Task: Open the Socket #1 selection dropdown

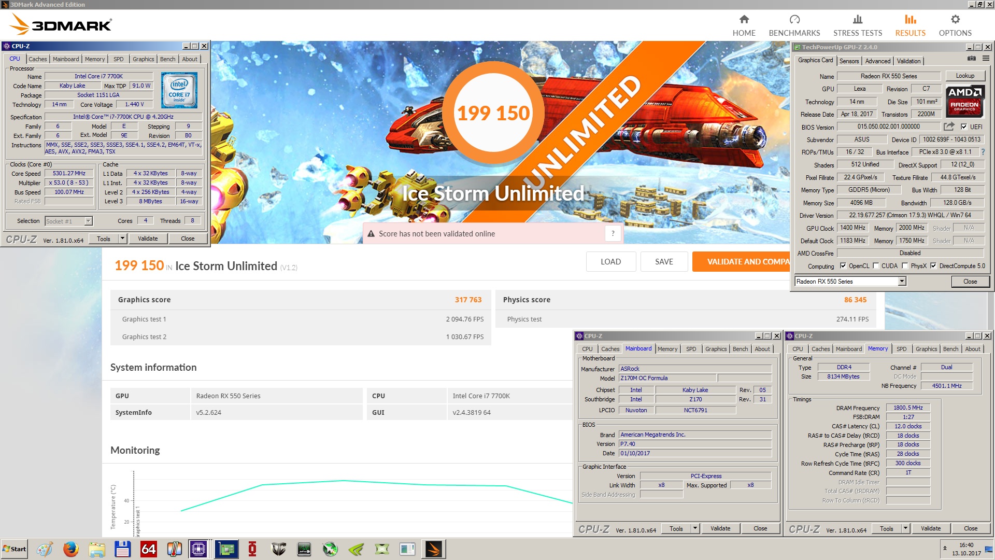Action: tap(88, 221)
